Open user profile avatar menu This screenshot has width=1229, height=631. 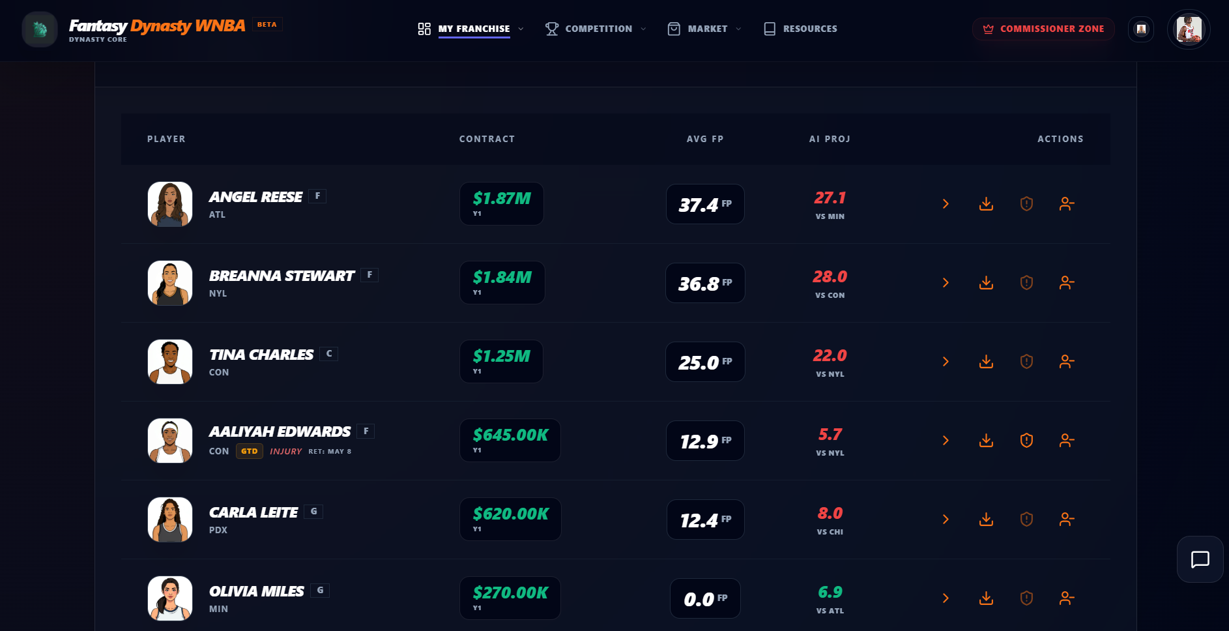[1189, 29]
